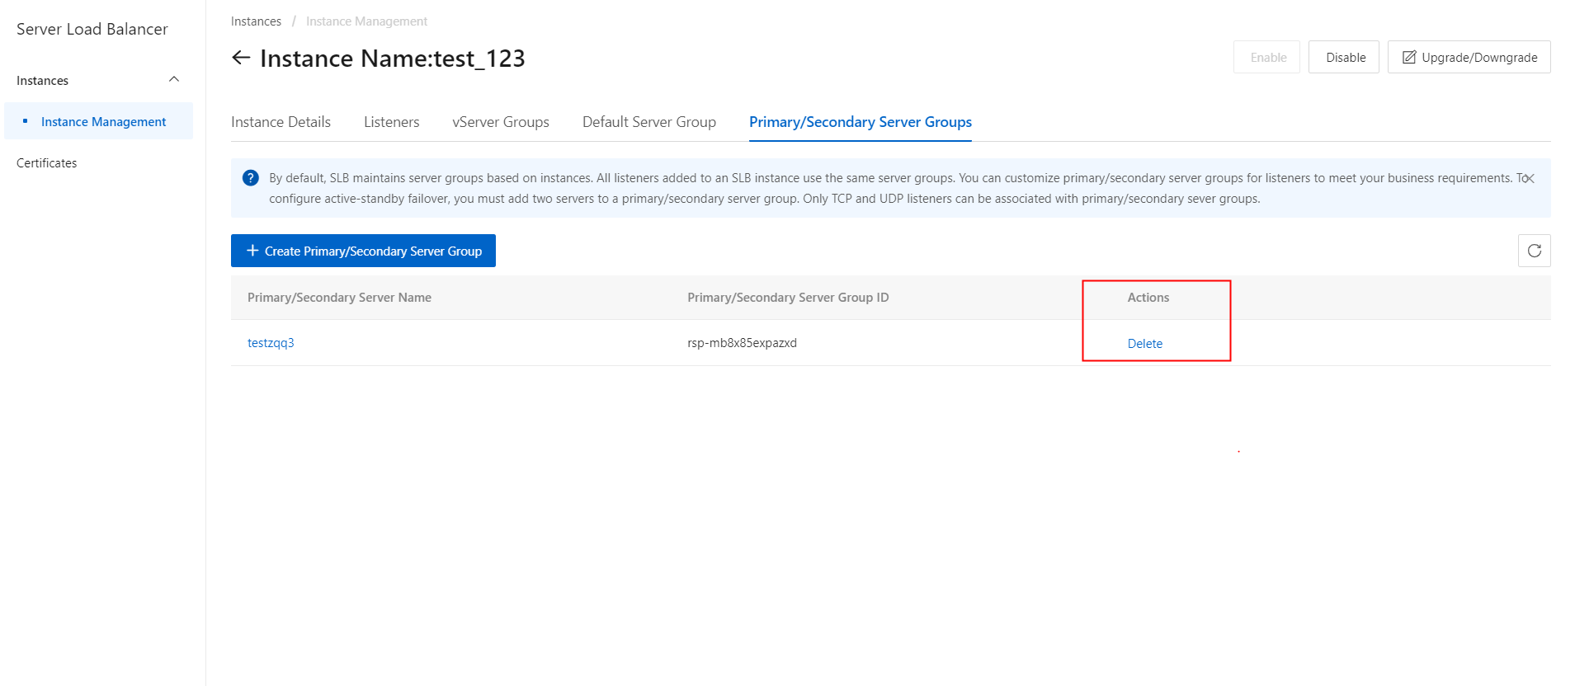This screenshot has height=686, width=1575.
Task: Refresh the server group list
Action: click(1534, 251)
